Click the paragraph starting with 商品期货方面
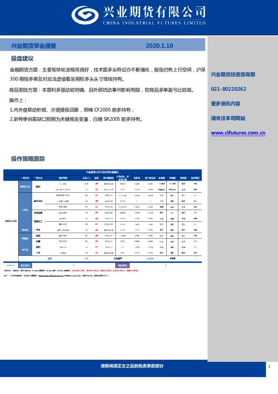This screenshot has height=394, width=278. (102, 90)
